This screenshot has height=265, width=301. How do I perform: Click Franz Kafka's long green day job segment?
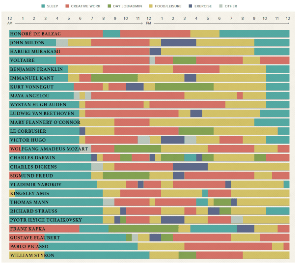coord(143,229)
